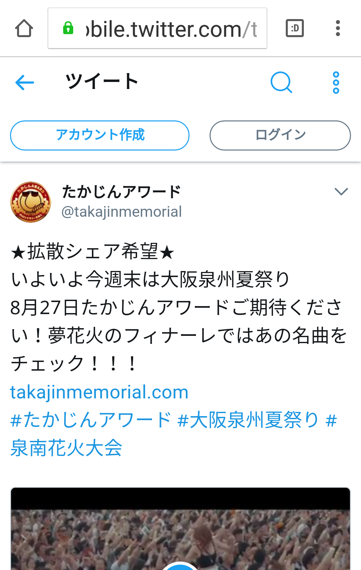Click the たかじんアワード display name
The image size is (361, 570).
(x=122, y=192)
